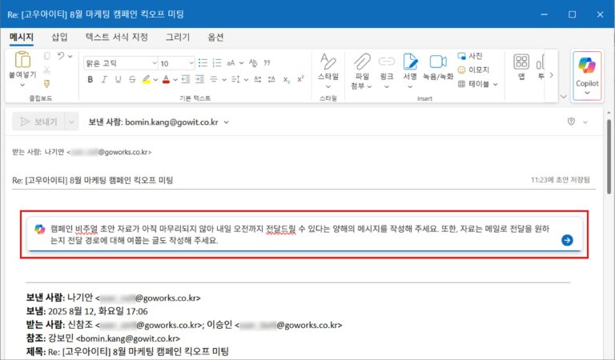Toggle superscript formatting
The image size is (615, 360).
300,79
